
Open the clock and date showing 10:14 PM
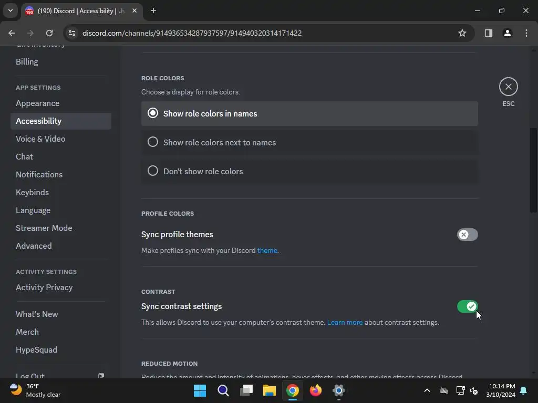click(x=501, y=390)
